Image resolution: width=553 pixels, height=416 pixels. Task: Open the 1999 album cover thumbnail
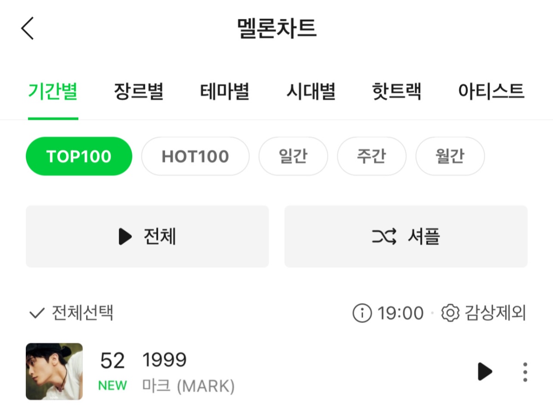coord(54,371)
